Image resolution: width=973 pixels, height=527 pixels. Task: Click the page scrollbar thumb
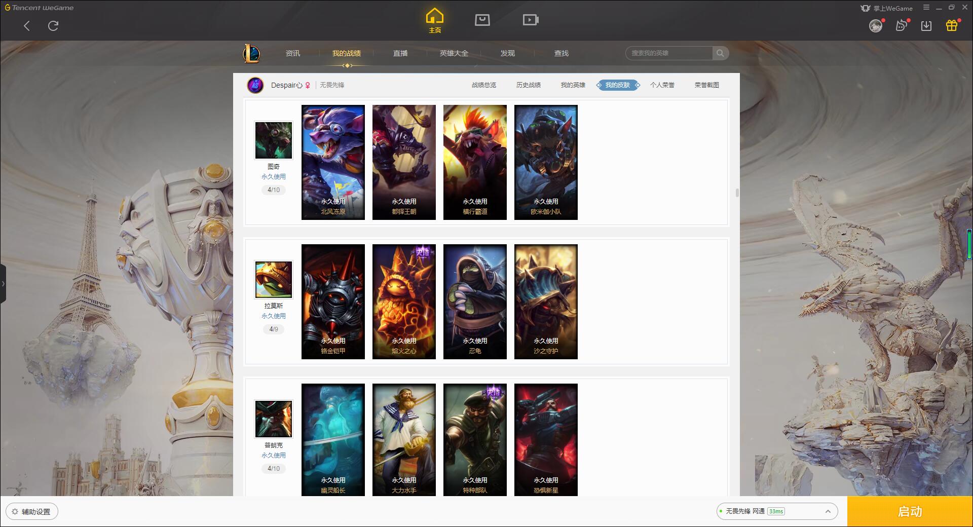click(737, 193)
